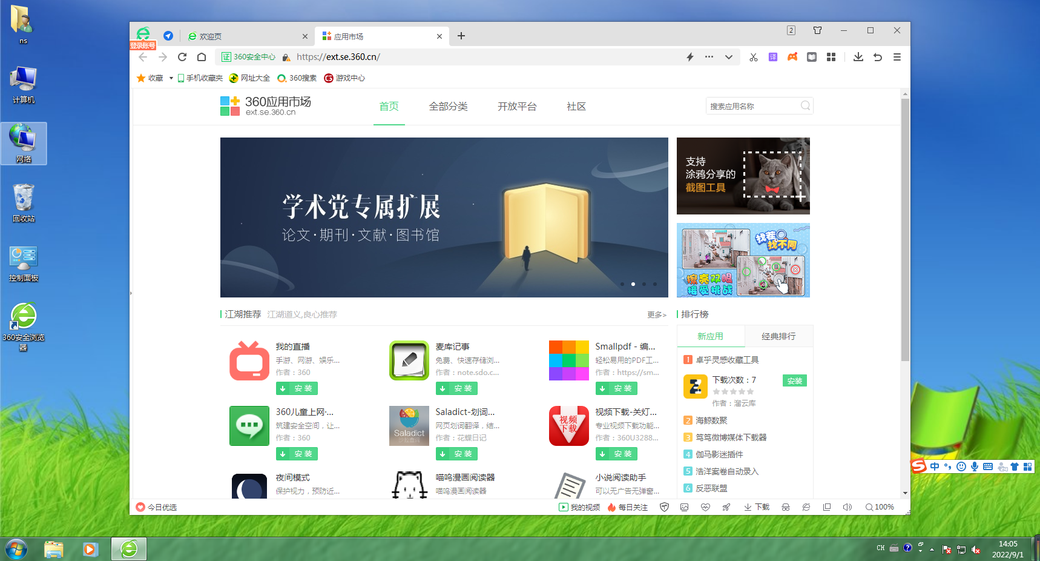Viewport: 1040px width, 561px height.
Task: Open 手机收藏夹 bookmark
Action: [200, 78]
